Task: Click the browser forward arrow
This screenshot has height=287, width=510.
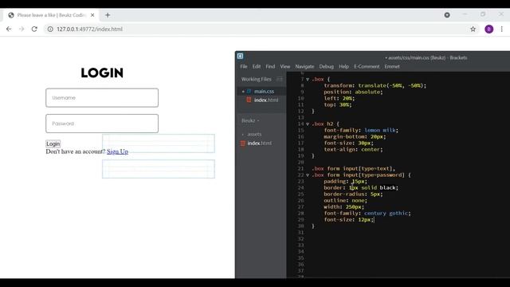Action: coord(22,29)
